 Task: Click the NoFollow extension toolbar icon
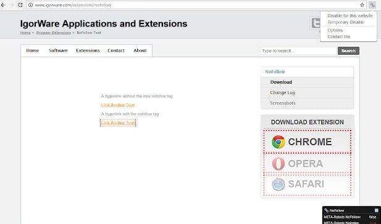pyautogui.click(x=372, y=4)
